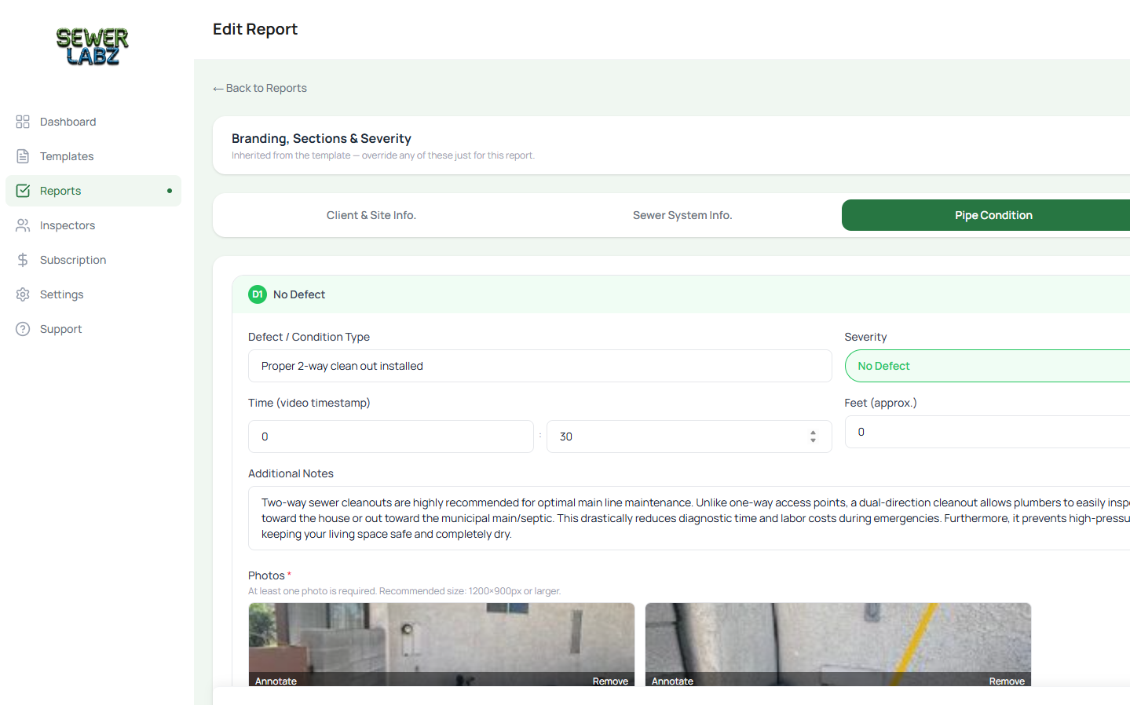This screenshot has width=1130, height=705.
Task: Click the Inspectors people icon
Action: 23,225
